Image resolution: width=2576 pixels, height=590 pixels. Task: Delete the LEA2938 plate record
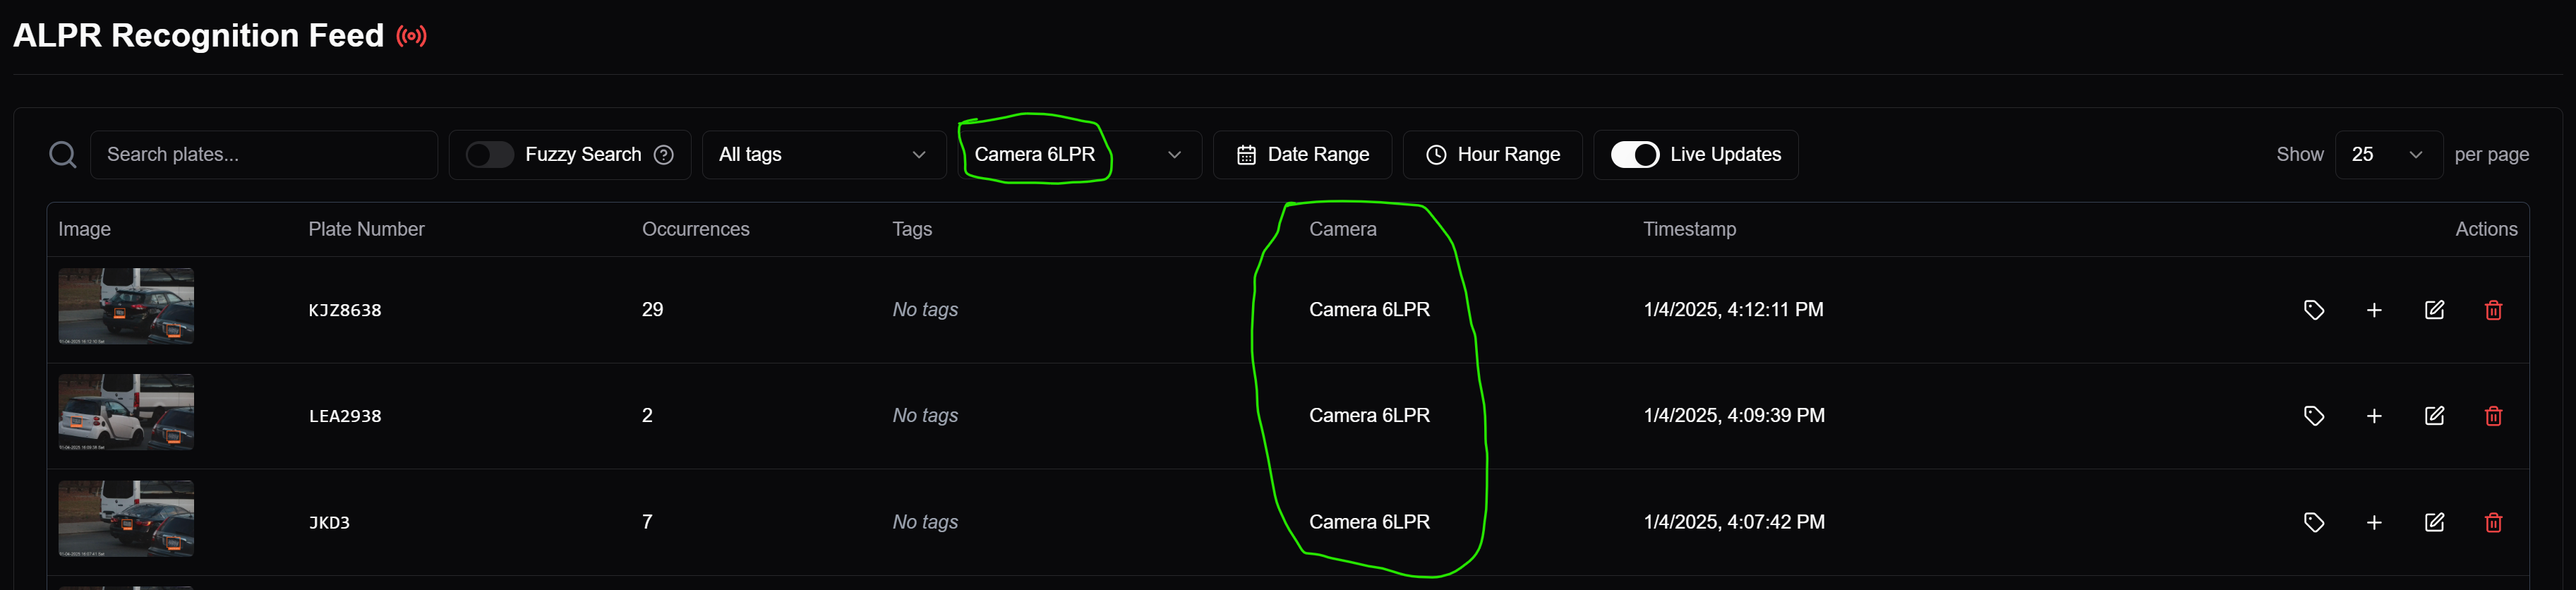(2493, 416)
